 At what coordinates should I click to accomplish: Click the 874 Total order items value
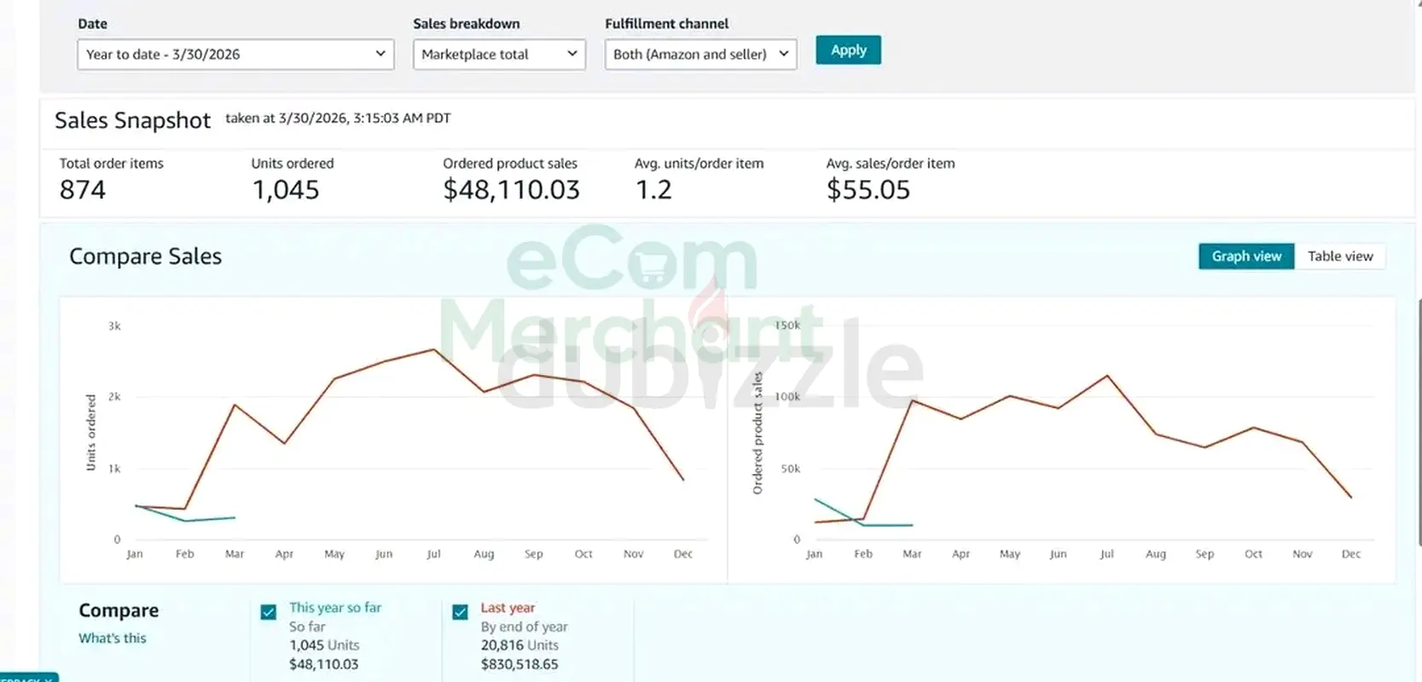[83, 190]
